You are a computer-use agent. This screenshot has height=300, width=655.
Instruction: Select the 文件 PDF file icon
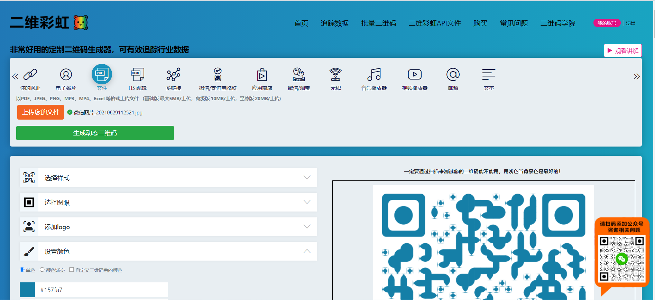coord(102,74)
